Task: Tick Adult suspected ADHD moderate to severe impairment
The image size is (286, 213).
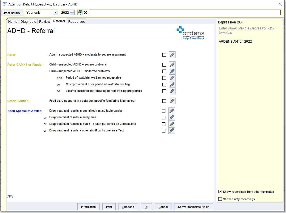Action: [164, 55]
